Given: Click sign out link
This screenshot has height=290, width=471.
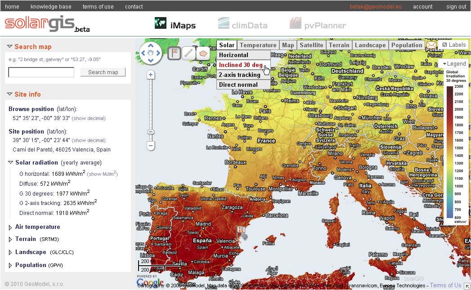Looking at the screenshot, I should (x=456, y=7).
